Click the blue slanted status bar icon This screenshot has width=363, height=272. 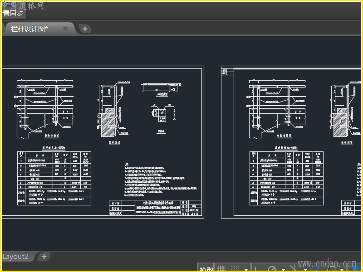318,269
